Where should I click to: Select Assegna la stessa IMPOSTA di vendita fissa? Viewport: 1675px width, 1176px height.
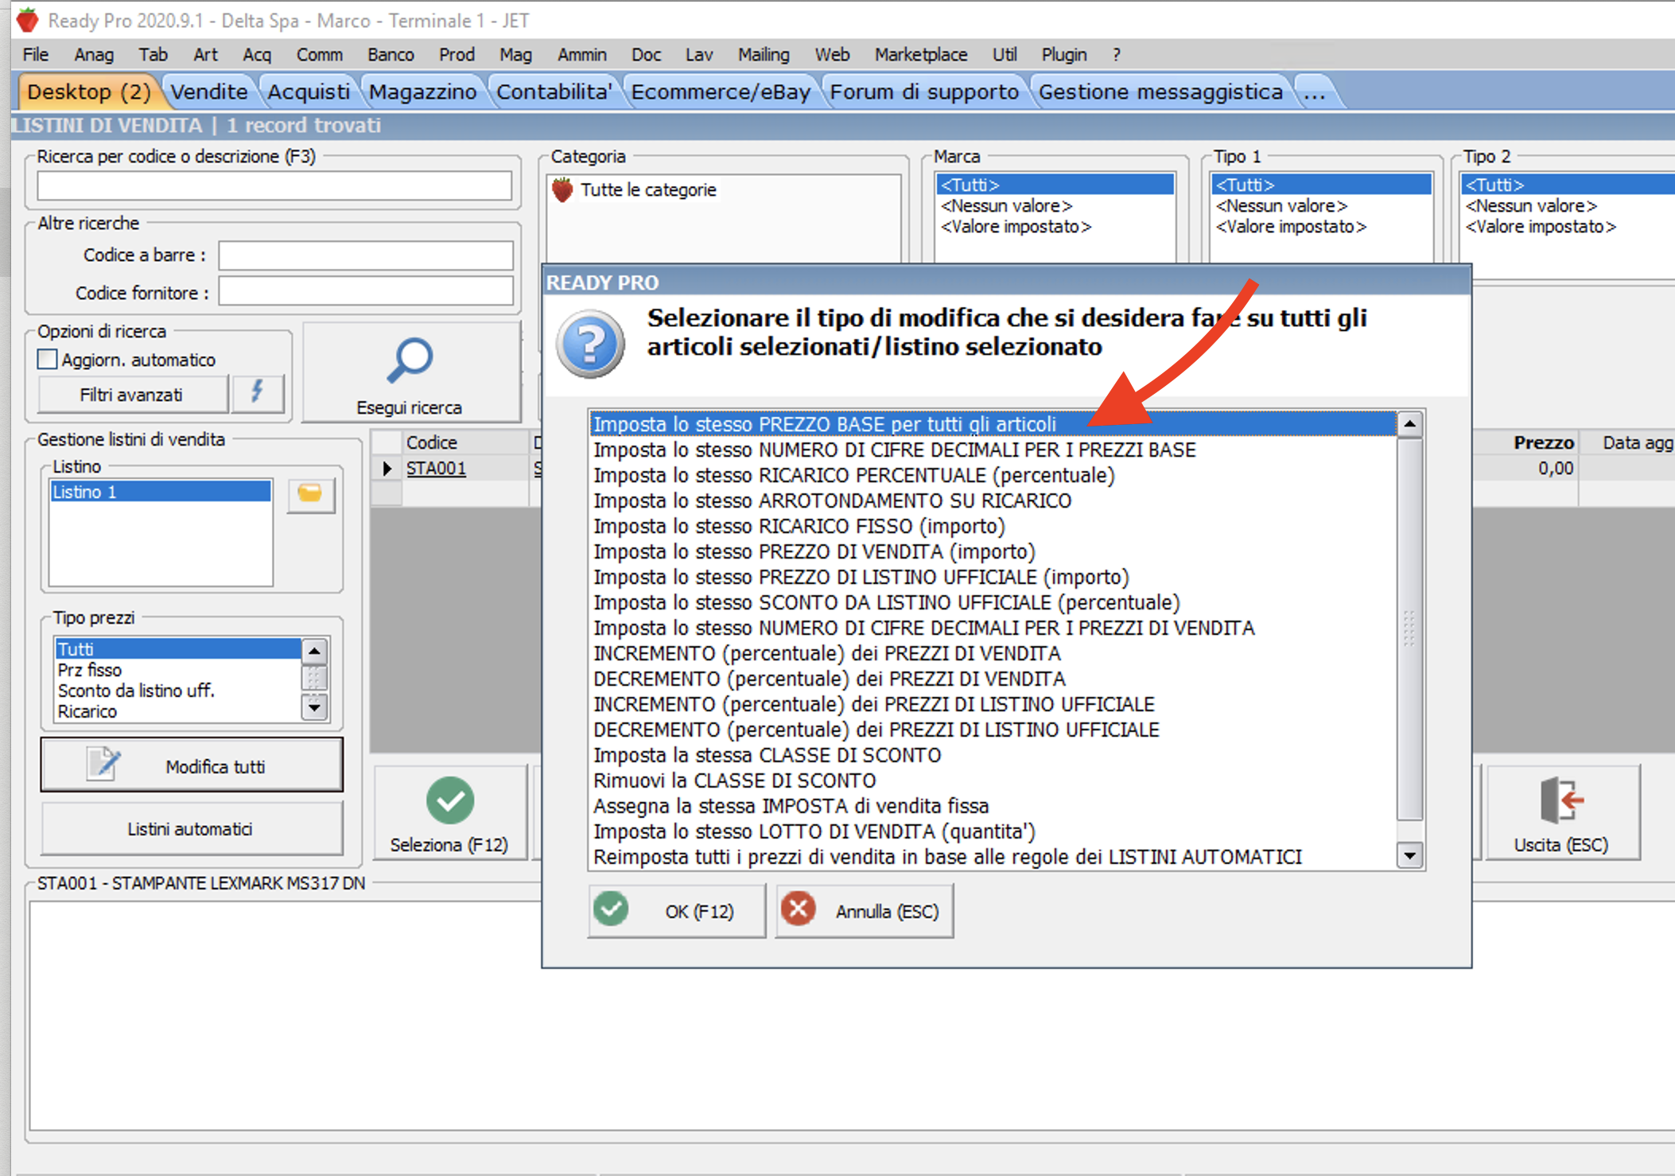(x=993, y=806)
